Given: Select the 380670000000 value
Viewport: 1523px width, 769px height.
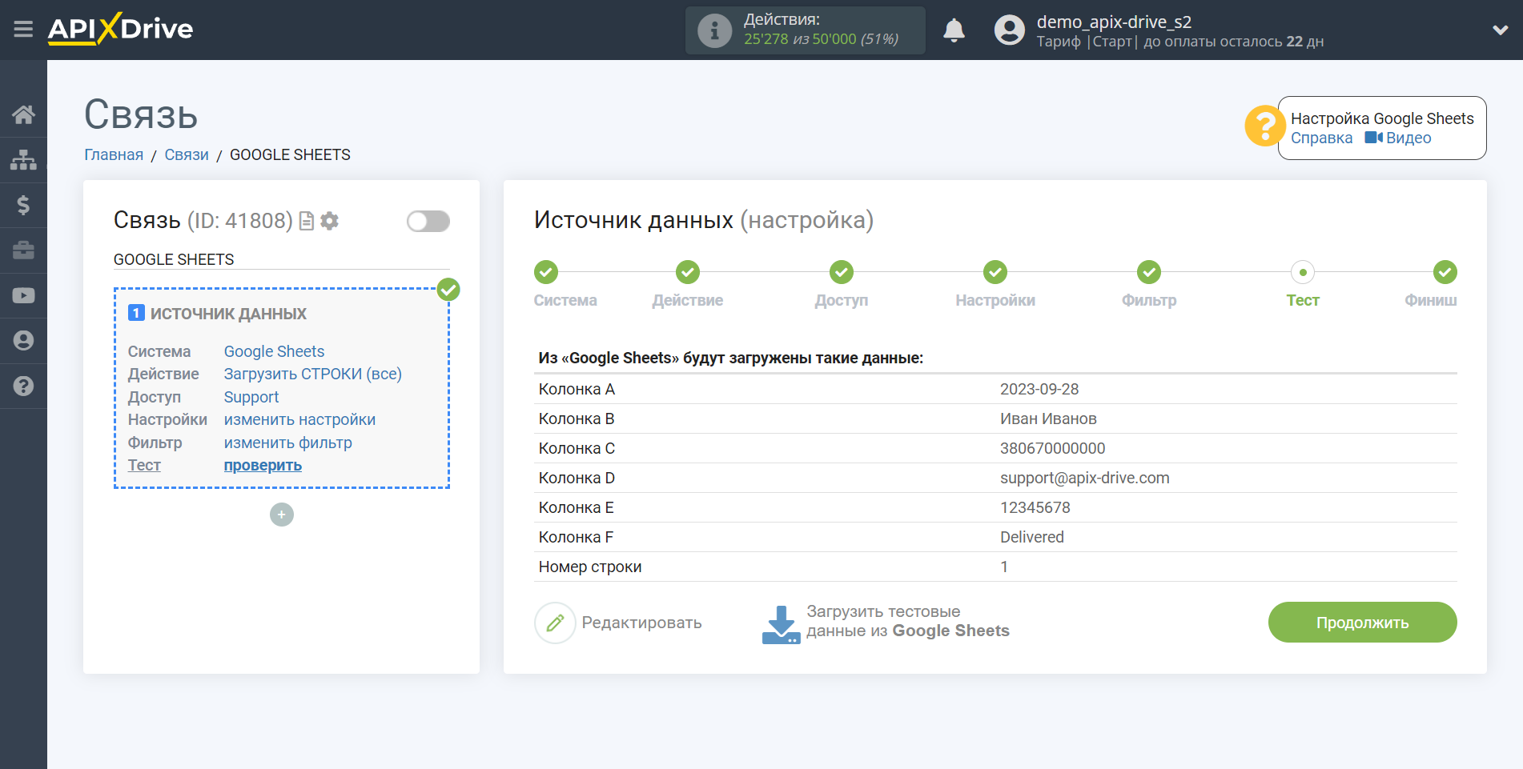Looking at the screenshot, I should pyautogui.click(x=1052, y=448).
